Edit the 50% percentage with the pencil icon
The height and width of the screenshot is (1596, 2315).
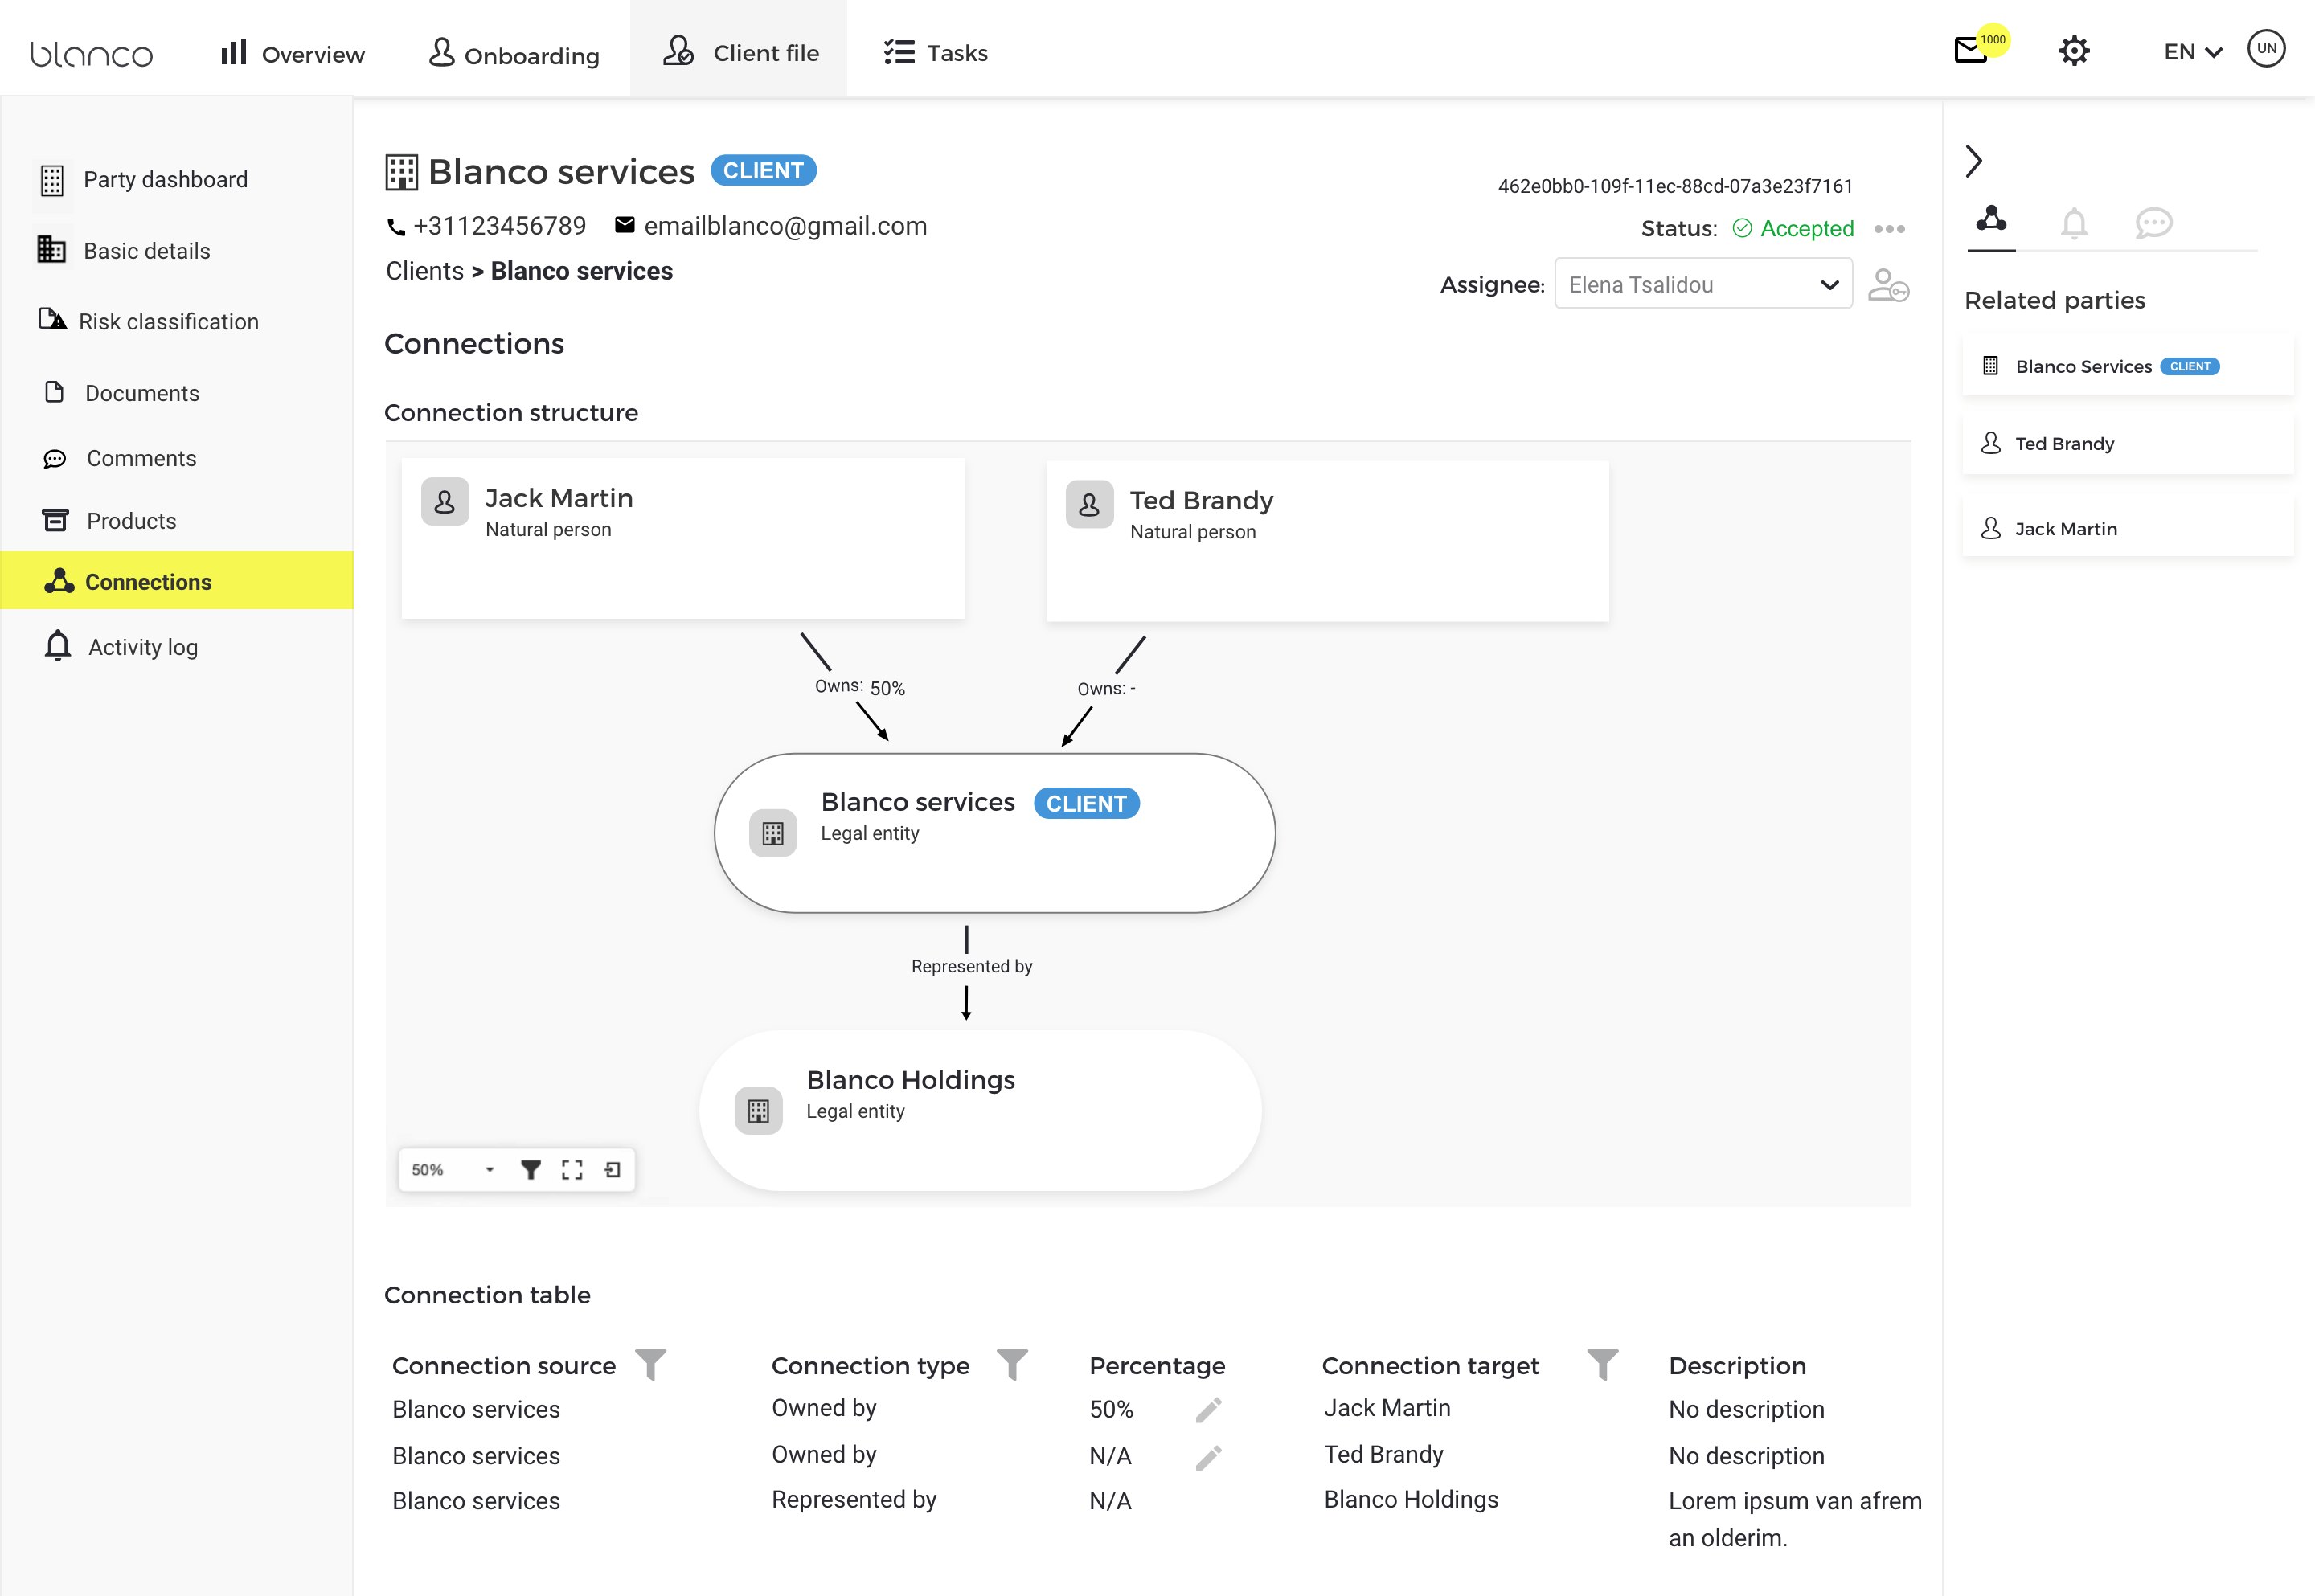coord(1208,1410)
